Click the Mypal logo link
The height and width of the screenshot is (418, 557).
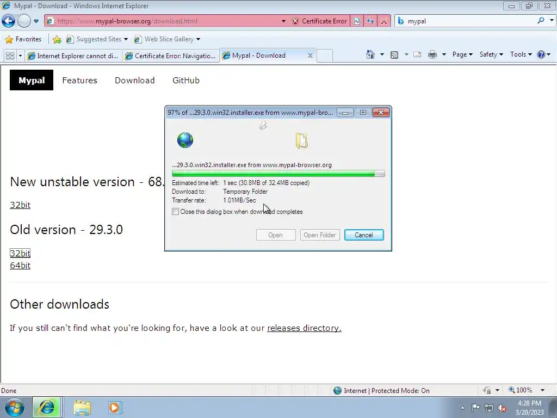click(31, 80)
